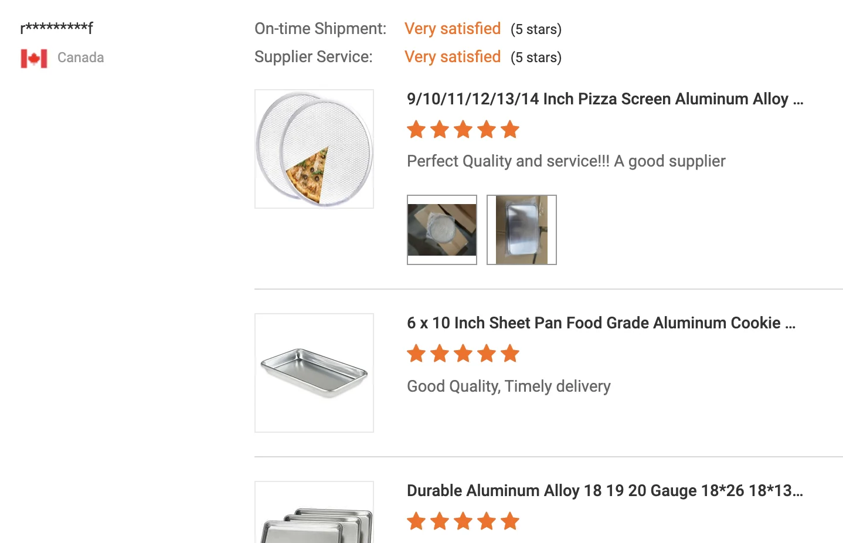Open the 'Very satisfied' On-time Shipment rating

point(452,28)
